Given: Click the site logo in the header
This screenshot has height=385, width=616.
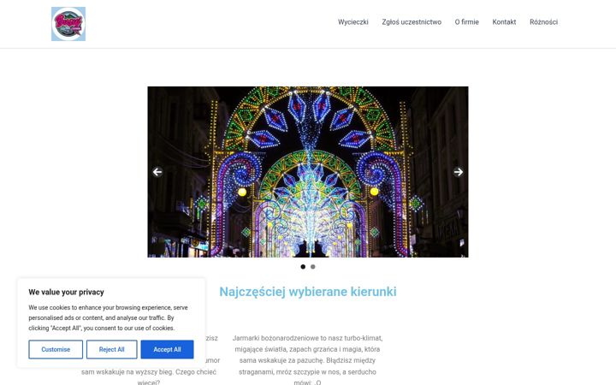Looking at the screenshot, I should 68,24.
